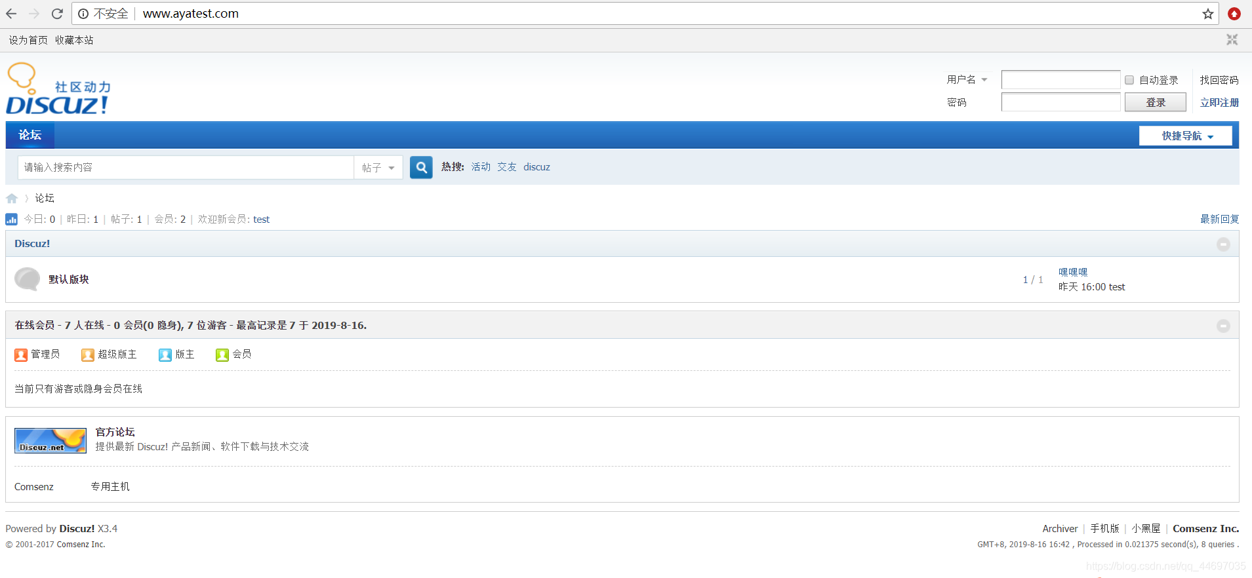Go back with the browser back arrow
This screenshot has width=1252, height=578.
(11, 14)
